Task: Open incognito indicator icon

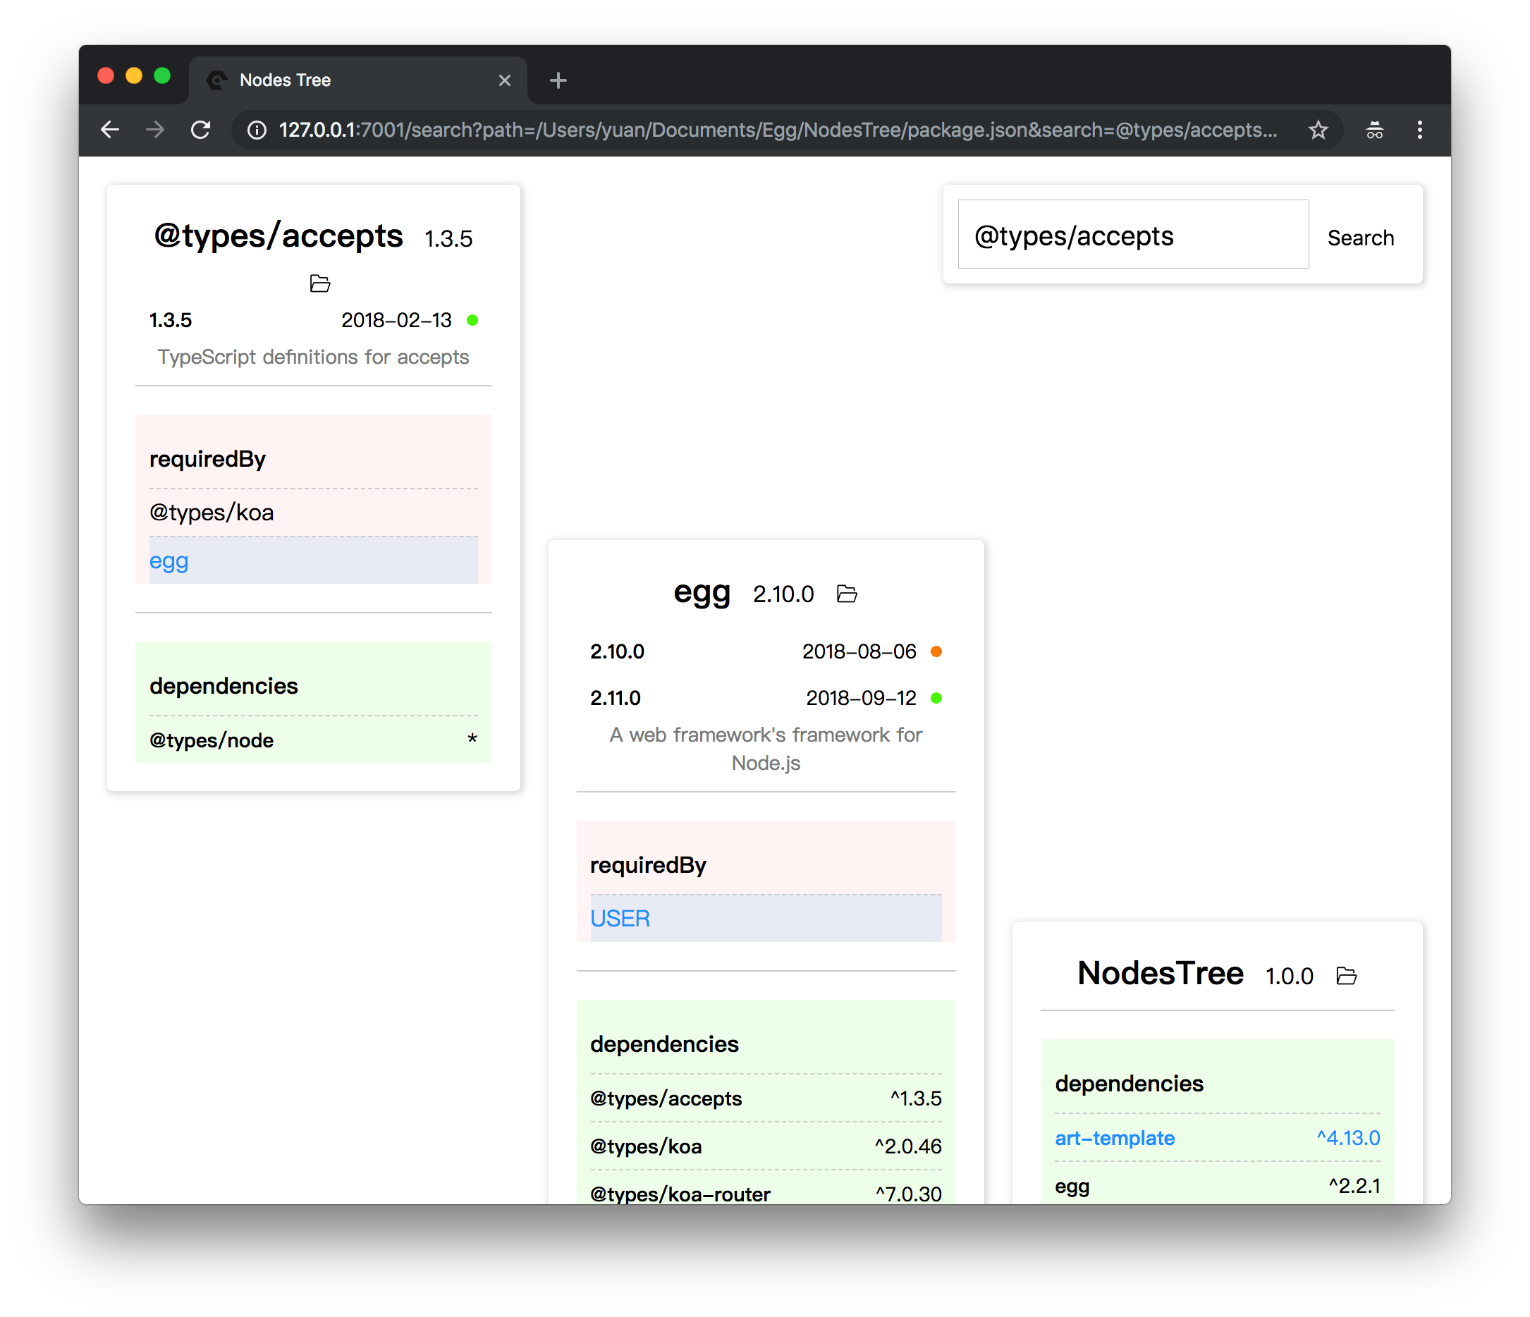Action: (x=1374, y=130)
